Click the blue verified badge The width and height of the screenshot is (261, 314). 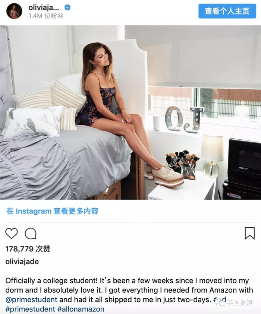67,7
